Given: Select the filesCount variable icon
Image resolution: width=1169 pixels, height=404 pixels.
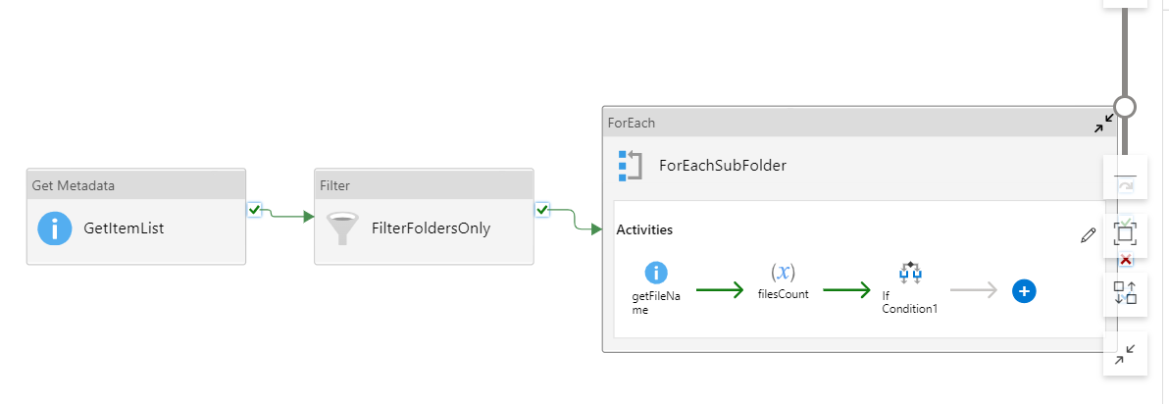Looking at the screenshot, I should coord(783,272).
